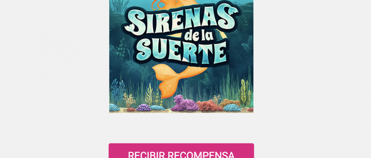Click the RECIBIR RECOMPENSA button
The image size is (371, 158).
[x=181, y=150]
